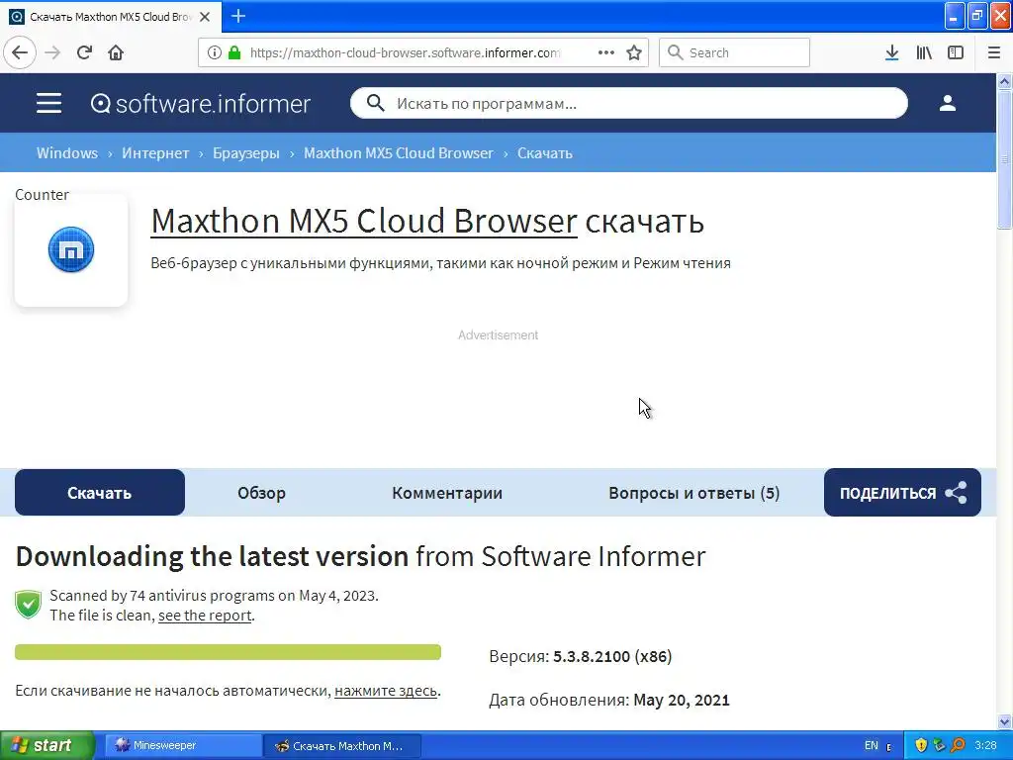Click the security shield tray icon
The image size is (1013, 760).
921,745
